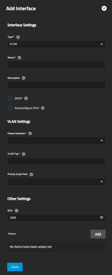The height and width of the screenshot is (275, 112).
Task: Open Autoconfigure IPv6 help icon
Action: 43,108
